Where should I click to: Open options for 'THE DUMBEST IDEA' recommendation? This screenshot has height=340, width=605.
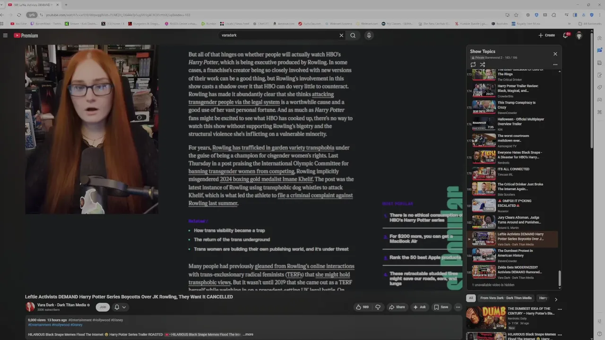click(560, 310)
